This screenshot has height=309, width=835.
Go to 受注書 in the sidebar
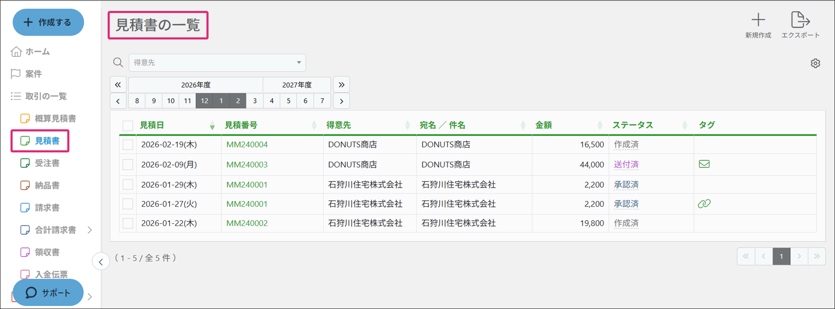[47, 163]
